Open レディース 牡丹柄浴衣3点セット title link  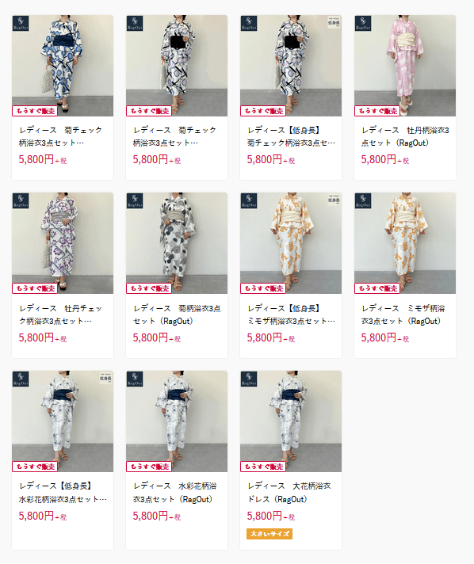(405, 136)
